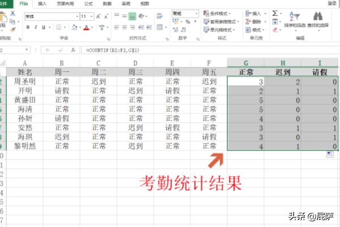Viewport: 340px width, 227px height.
Task: Open the font name dropdown (宋体)
Action: (x=51, y=16)
